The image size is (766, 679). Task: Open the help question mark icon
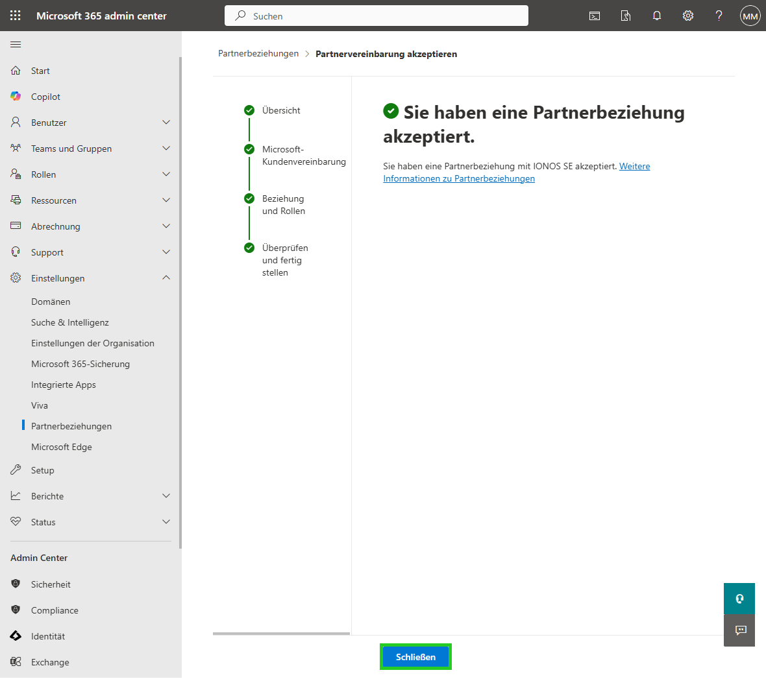pos(719,16)
